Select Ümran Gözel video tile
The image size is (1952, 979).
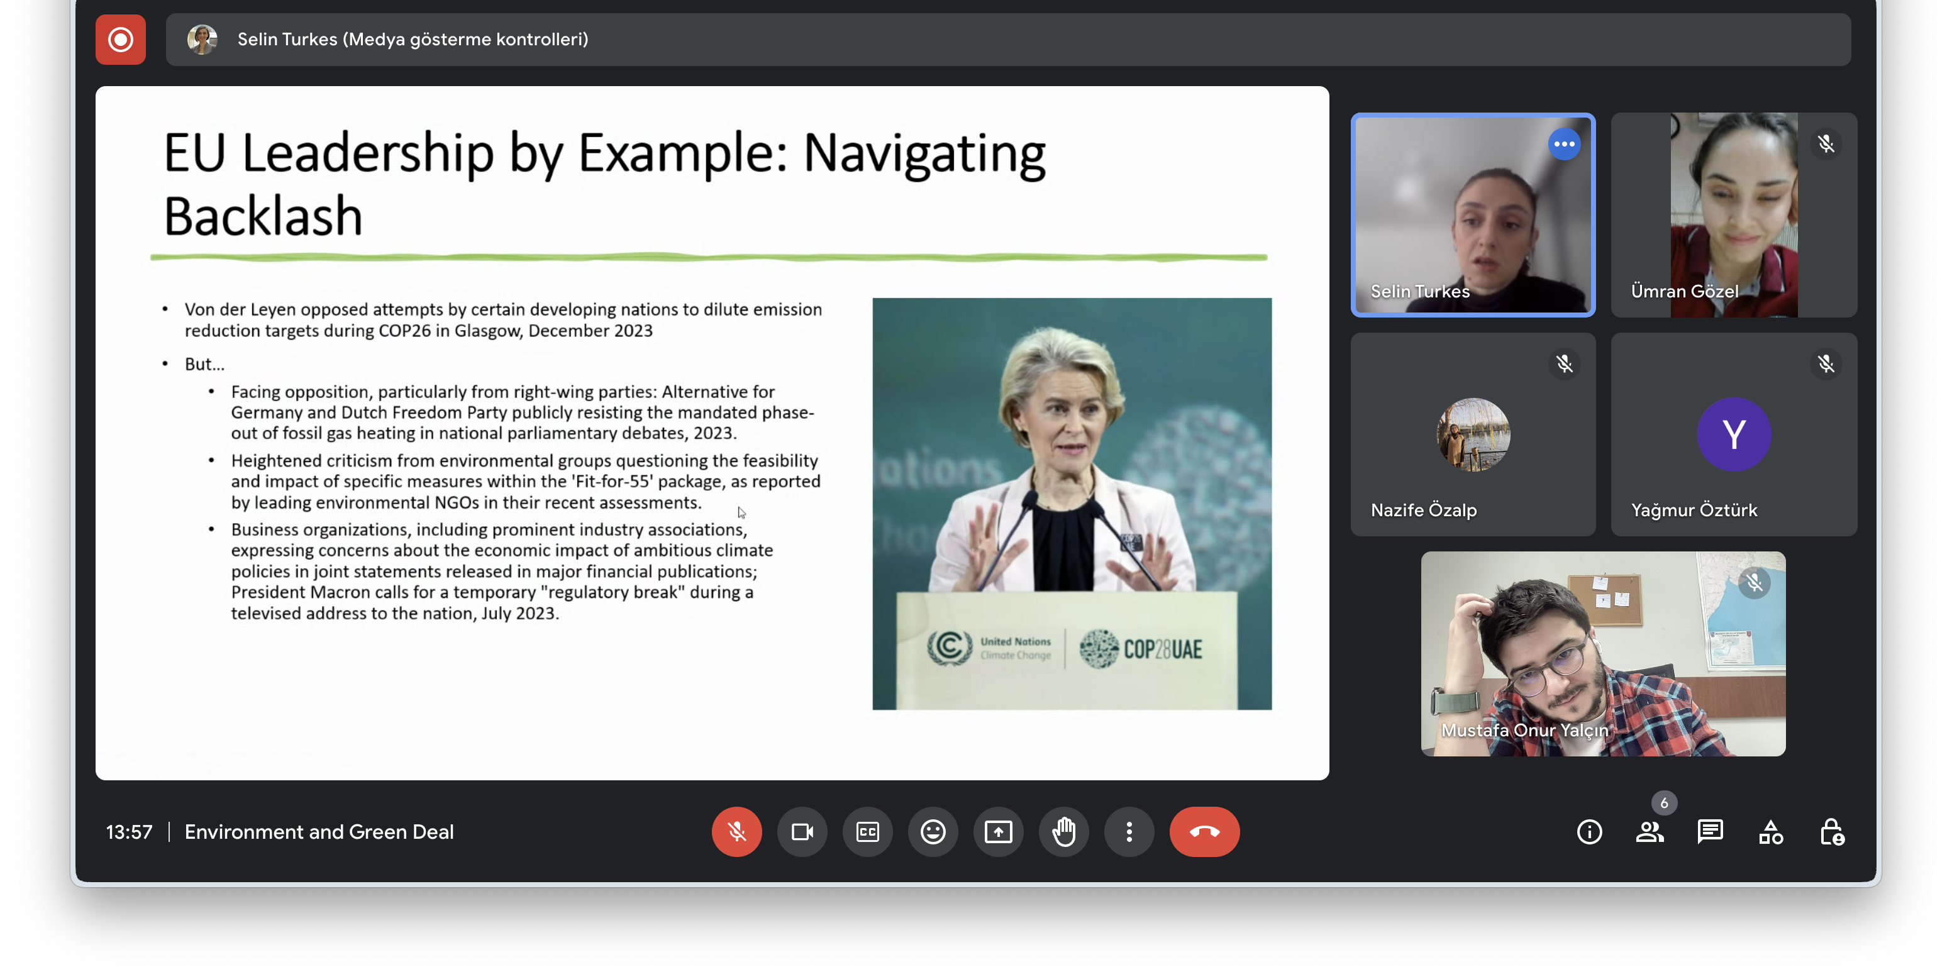pyautogui.click(x=1734, y=214)
